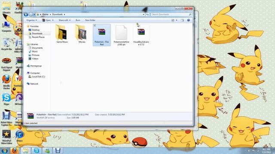
Task: Select Desktop under Favorites
Action: click(36, 30)
